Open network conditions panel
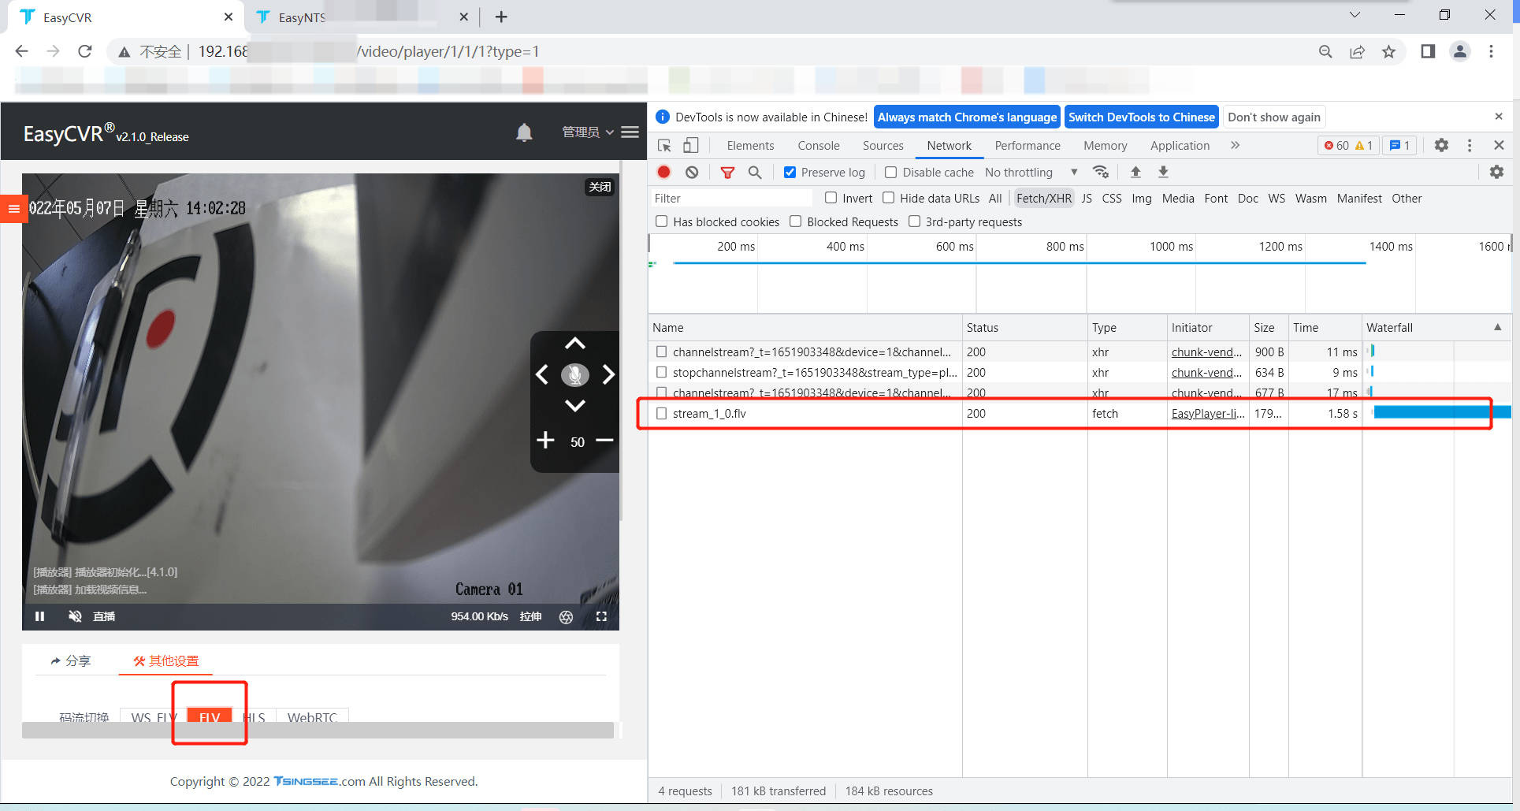1520x811 pixels. point(1101,172)
